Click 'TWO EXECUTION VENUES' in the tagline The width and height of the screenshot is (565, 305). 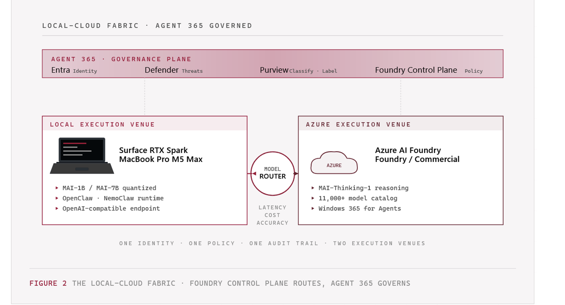[x=379, y=243]
